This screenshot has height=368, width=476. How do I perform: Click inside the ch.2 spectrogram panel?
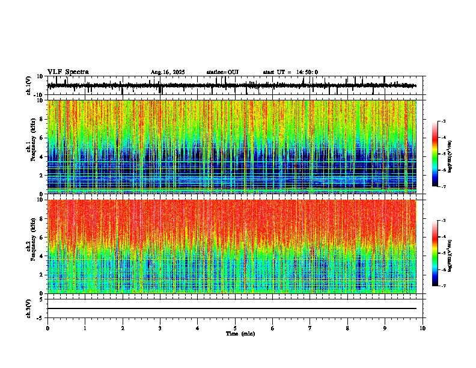232,247
